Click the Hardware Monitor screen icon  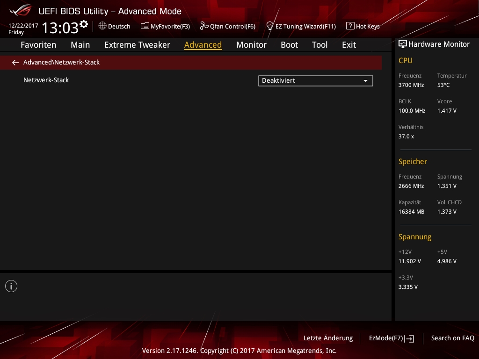tap(402, 44)
